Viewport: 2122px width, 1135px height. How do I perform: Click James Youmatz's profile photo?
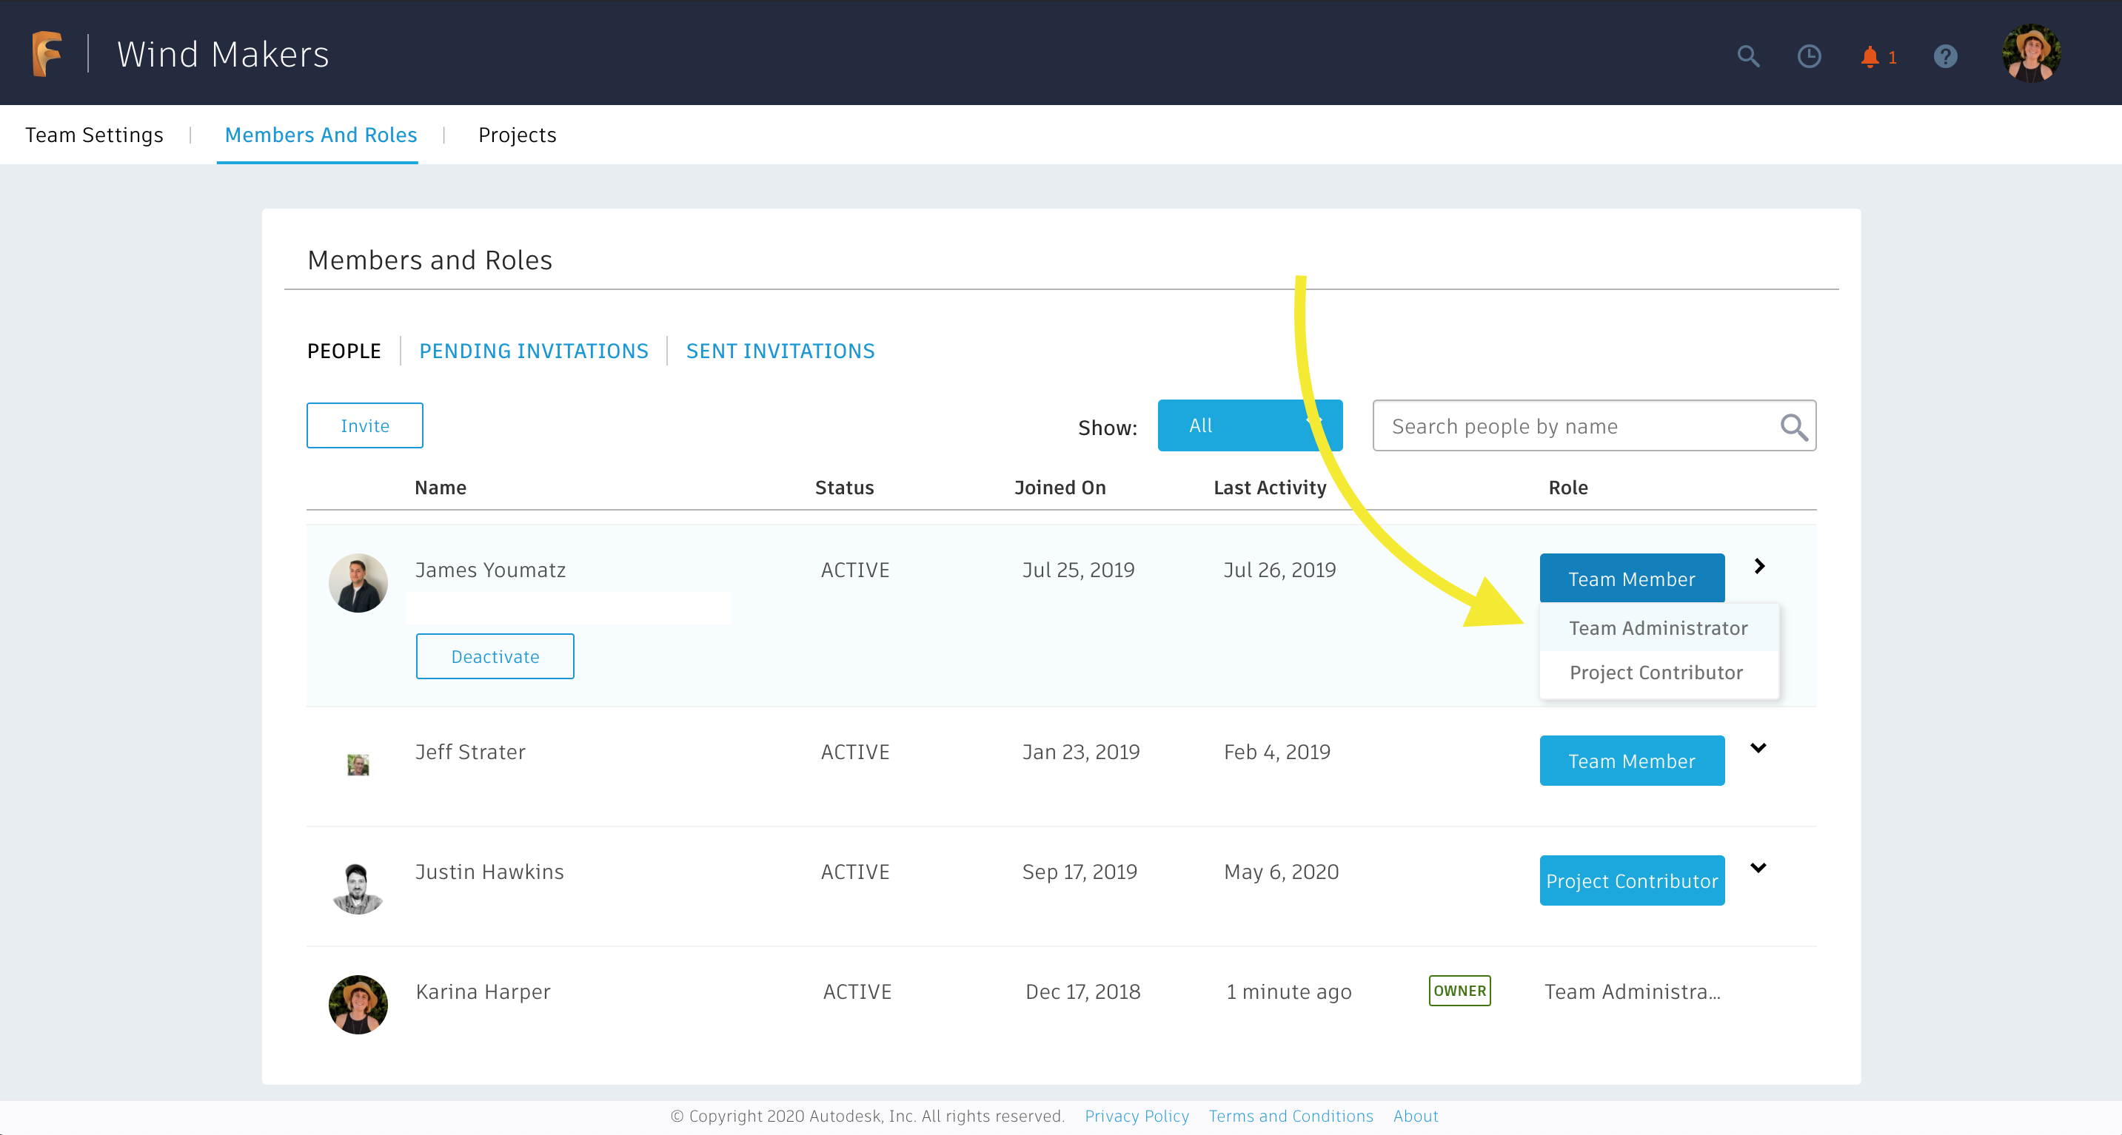click(358, 583)
